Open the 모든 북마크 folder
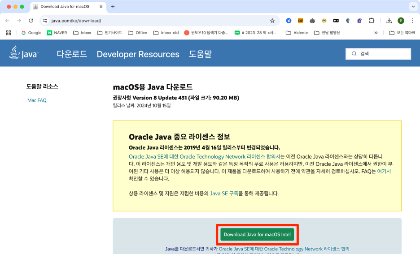The image size is (420, 254). pos(402,33)
